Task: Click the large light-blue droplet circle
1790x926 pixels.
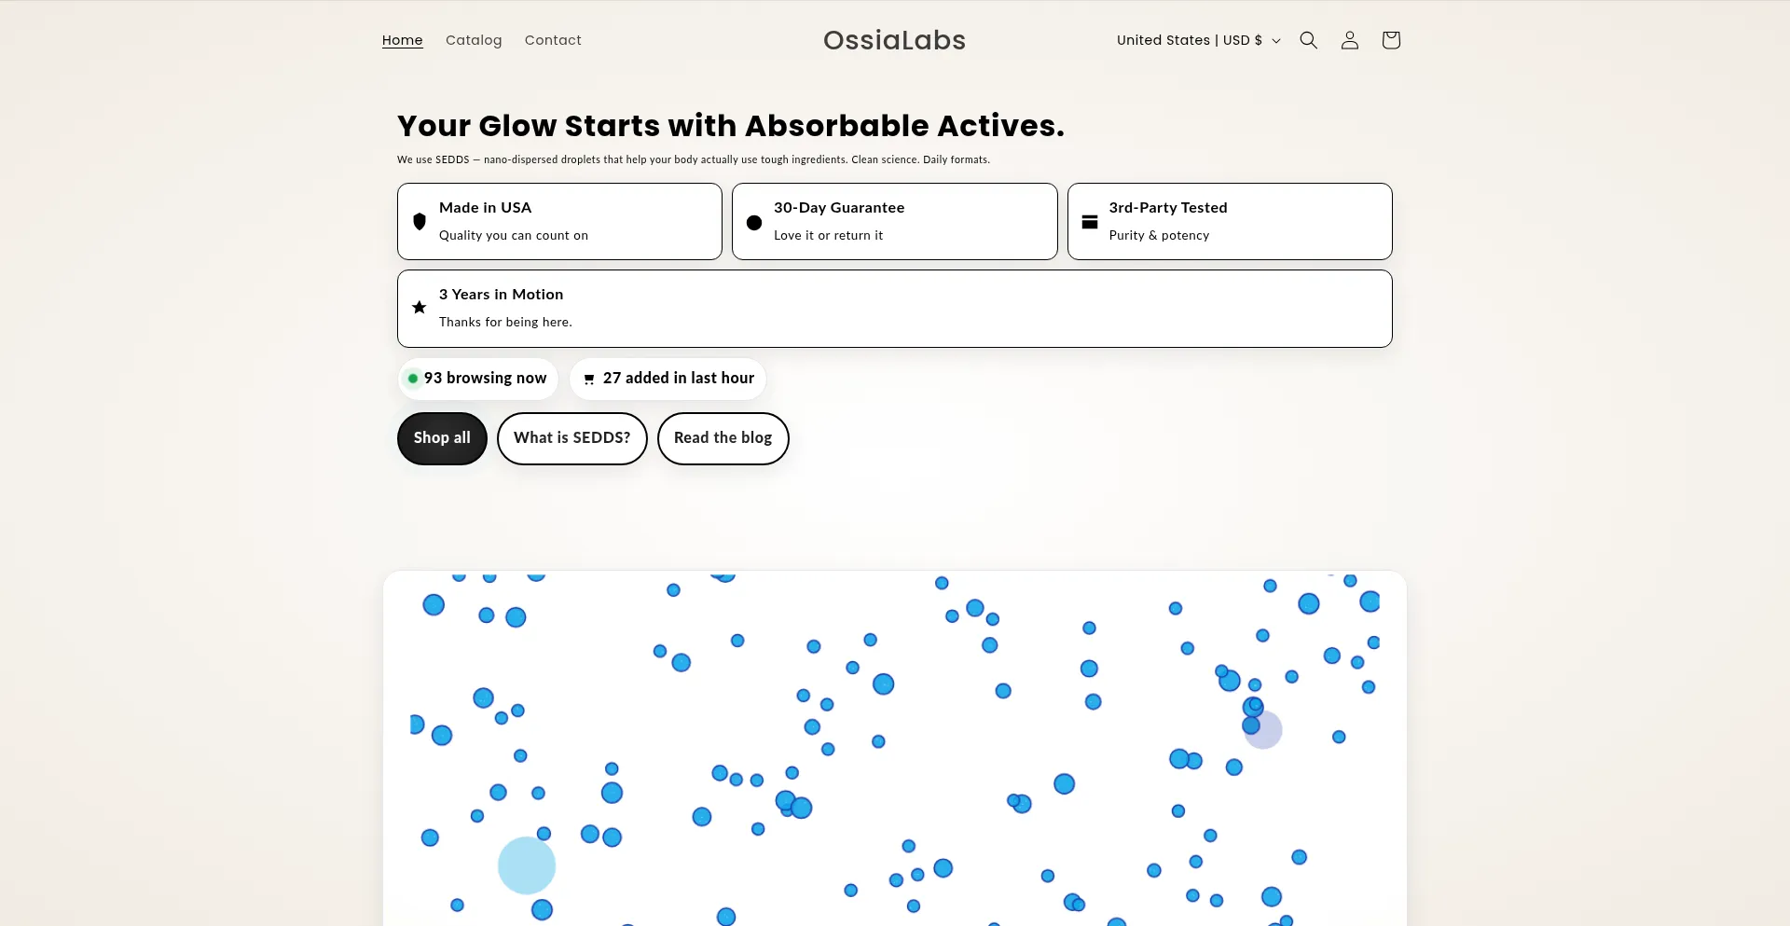Action: [x=527, y=865]
